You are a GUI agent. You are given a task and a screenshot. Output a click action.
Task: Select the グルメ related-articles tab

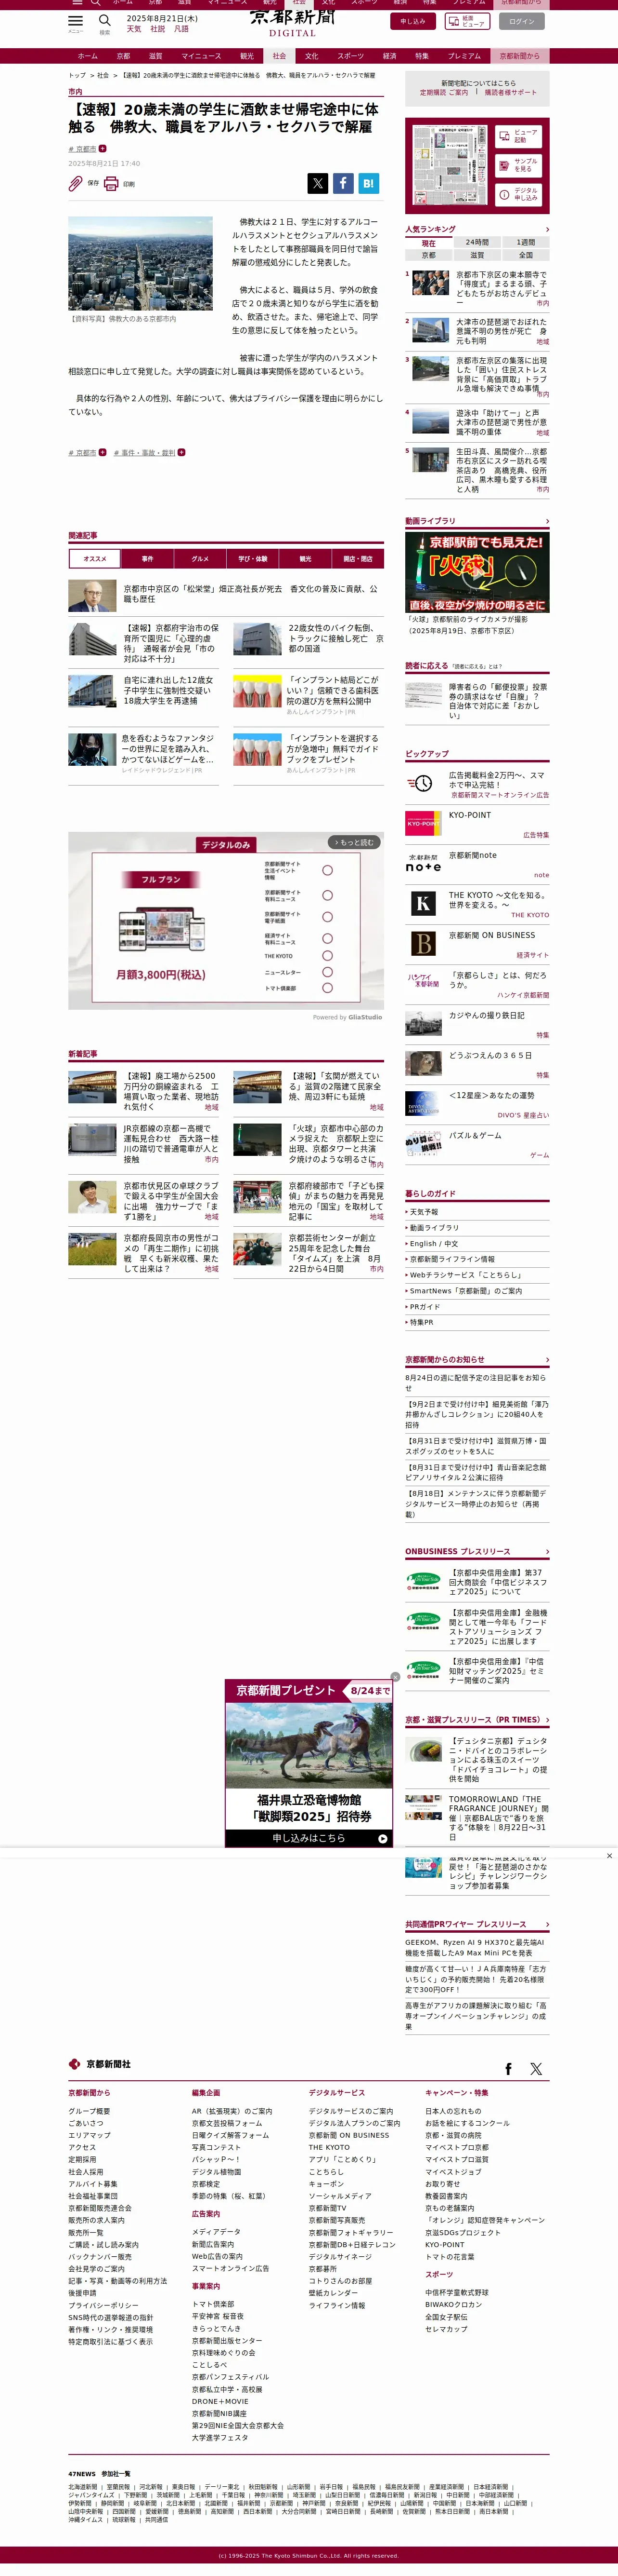point(201,559)
